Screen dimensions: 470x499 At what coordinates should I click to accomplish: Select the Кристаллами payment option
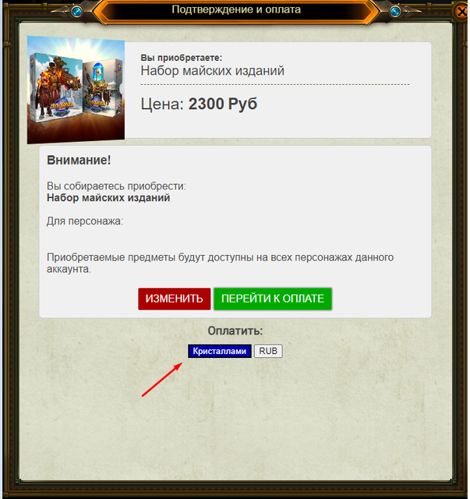tap(220, 351)
